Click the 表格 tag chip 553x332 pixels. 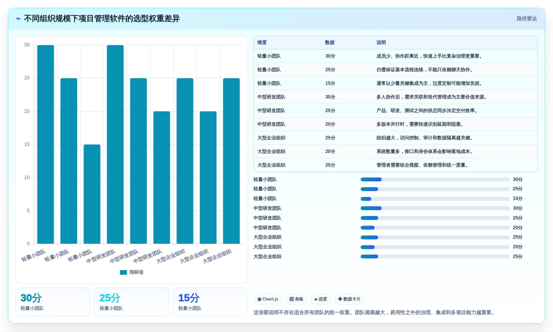(x=296, y=299)
